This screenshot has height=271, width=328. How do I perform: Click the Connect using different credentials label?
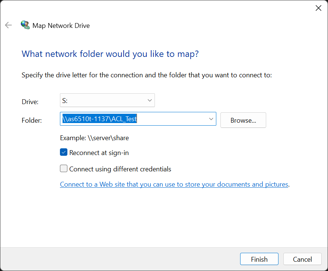(x=120, y=169)
